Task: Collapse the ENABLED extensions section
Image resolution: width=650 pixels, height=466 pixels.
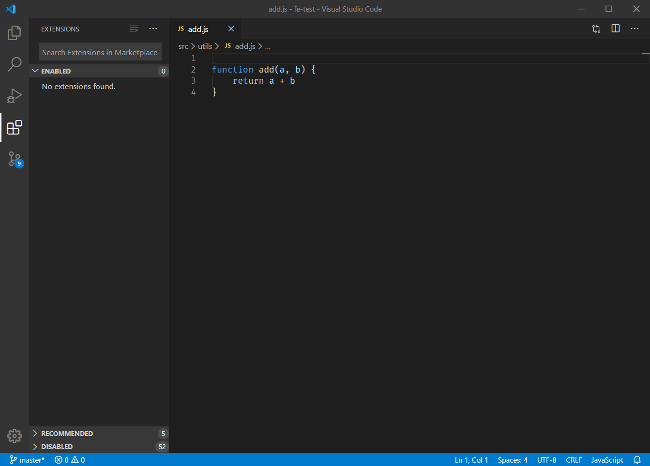Action: point(99,71)
